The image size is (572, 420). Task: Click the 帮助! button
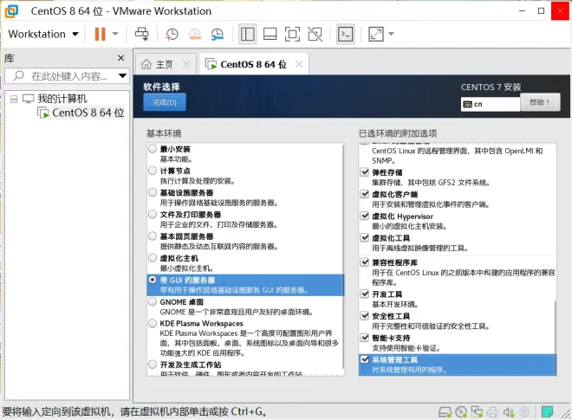[x=540, y=102]
